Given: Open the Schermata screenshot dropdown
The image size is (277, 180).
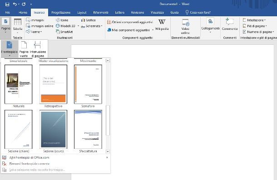Looking at the screenshot, I should (92, 26).
